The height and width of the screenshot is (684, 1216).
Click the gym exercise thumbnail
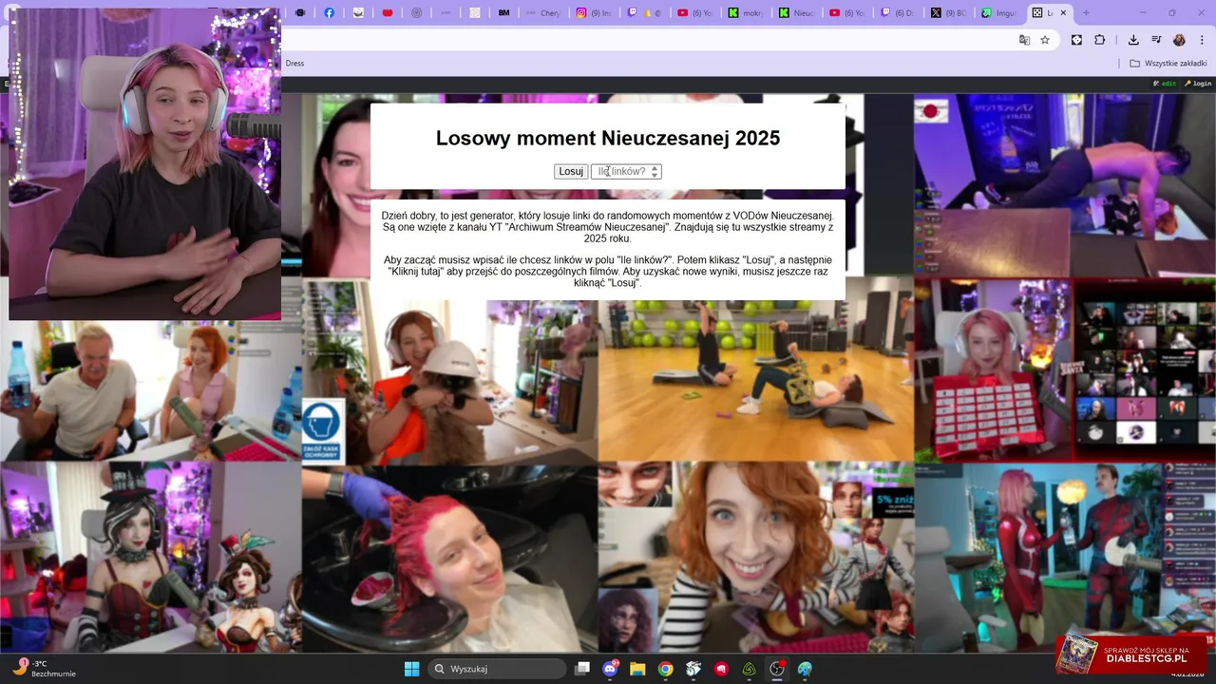click(x=756, y=381)
